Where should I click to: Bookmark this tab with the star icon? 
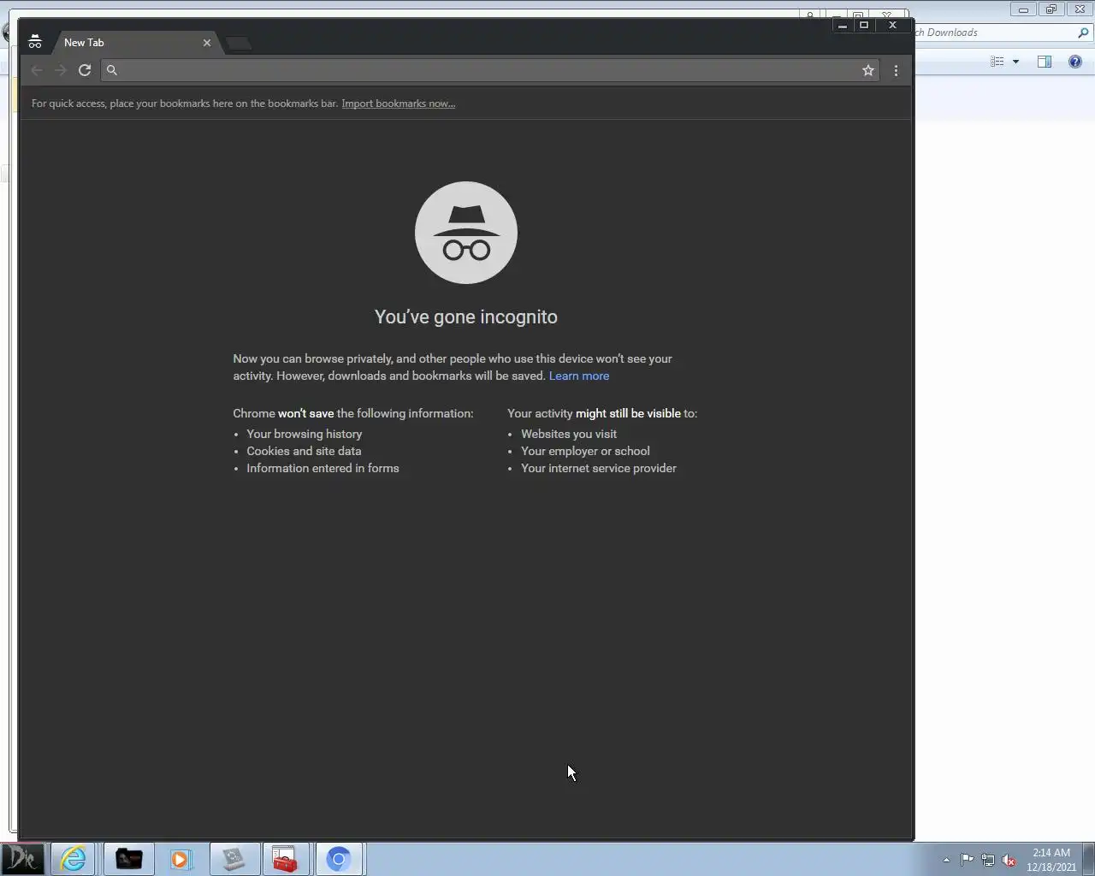(x=868, y=70)
